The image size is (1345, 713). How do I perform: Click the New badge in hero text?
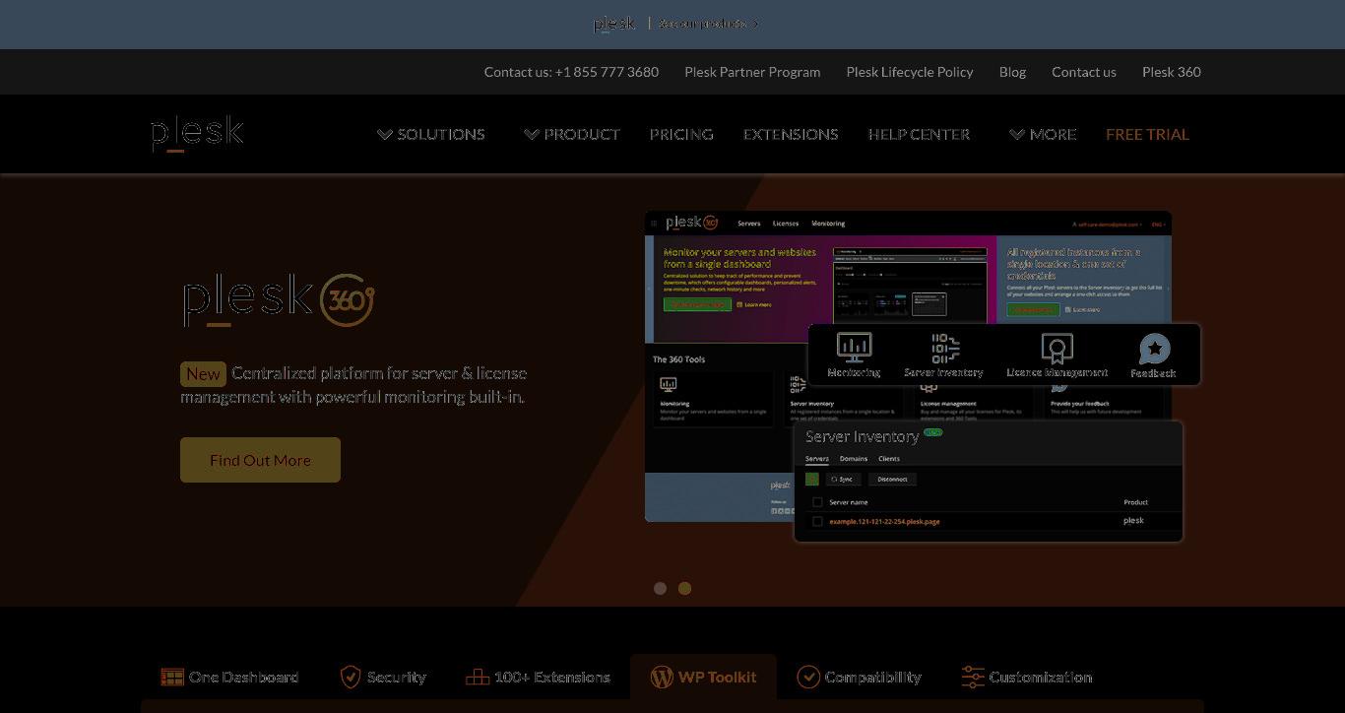click(203, 374)
